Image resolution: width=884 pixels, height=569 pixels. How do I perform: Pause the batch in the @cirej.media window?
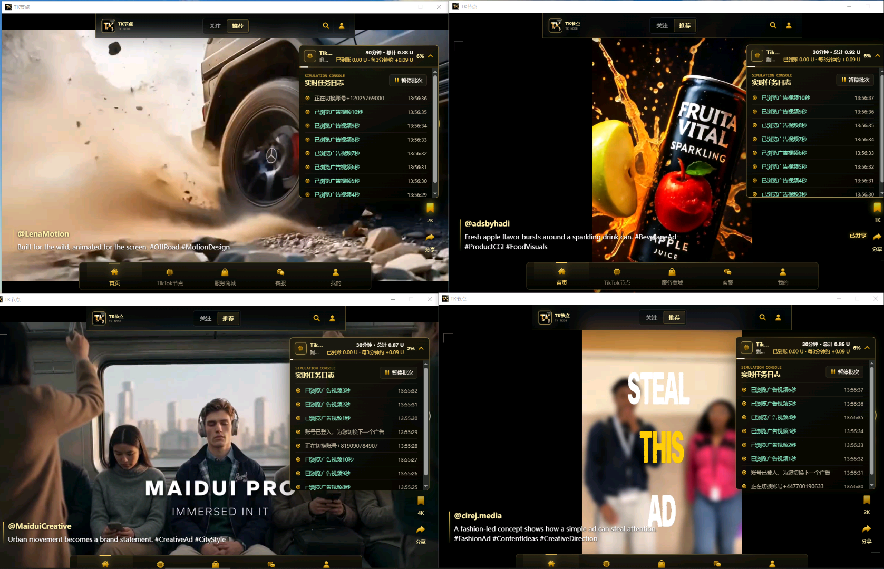click(x=845, y=371)
